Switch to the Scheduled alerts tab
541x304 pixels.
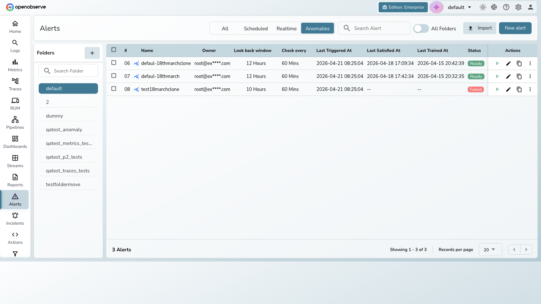pos(256,28)
